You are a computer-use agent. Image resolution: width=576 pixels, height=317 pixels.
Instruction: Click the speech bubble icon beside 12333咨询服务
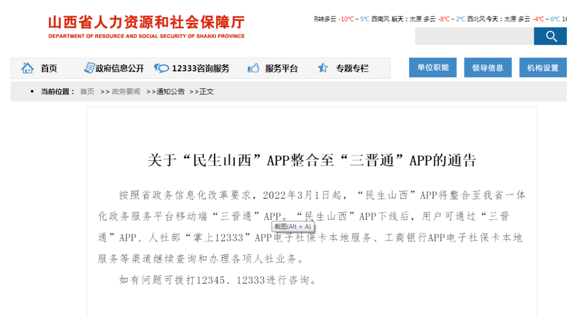pos(161,68)
